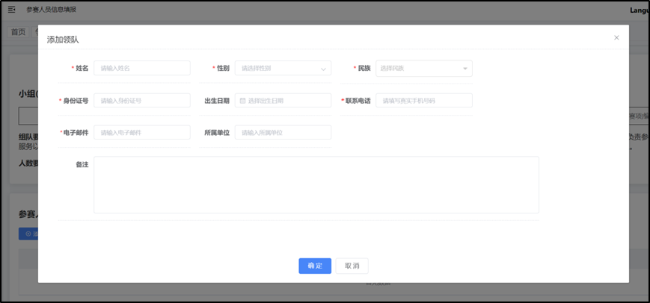Screen dimensions: 650x303
Task: Close the 添加领队 dialog with X
Action: 616,37
